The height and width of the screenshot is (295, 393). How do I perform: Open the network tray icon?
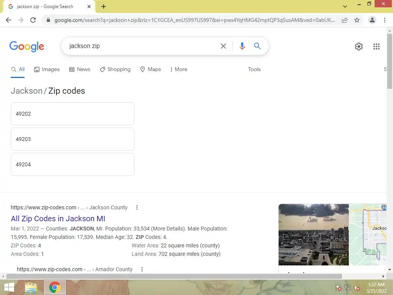tap(348, 287)
